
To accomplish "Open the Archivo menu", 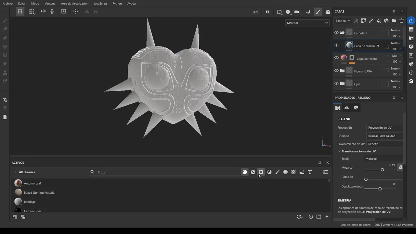I will click(x=7, y=4).
